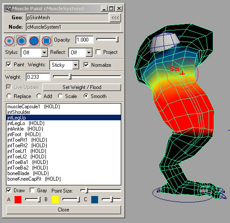
Task: Click the Weight value input field
Action: click(x=38, y=77)
